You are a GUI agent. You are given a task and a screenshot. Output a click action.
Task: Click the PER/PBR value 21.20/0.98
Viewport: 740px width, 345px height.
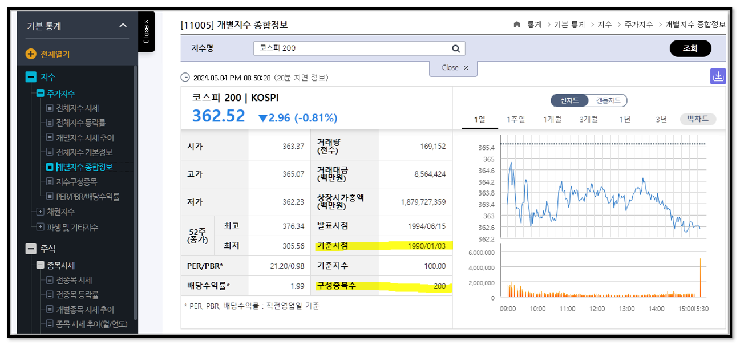pos(286,266)
